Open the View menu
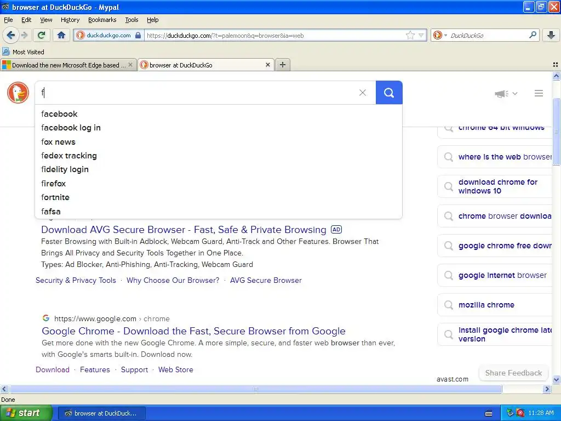Viewport: 561px width, 421px height. 46,20
